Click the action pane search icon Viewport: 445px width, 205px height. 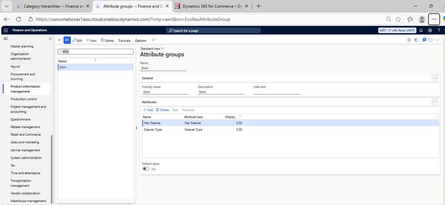pyautogui.click(x=153, y=40)
